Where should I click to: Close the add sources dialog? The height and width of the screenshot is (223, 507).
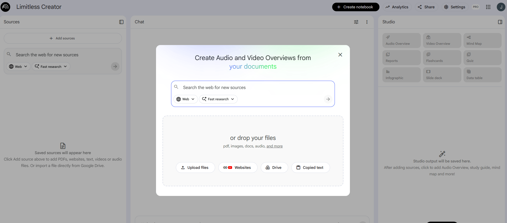tap(340, 55)
